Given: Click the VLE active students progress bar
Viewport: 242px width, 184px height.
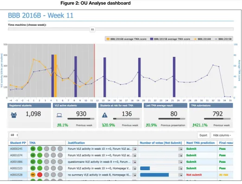Looking at the screenshot, I should click(81, 119).
